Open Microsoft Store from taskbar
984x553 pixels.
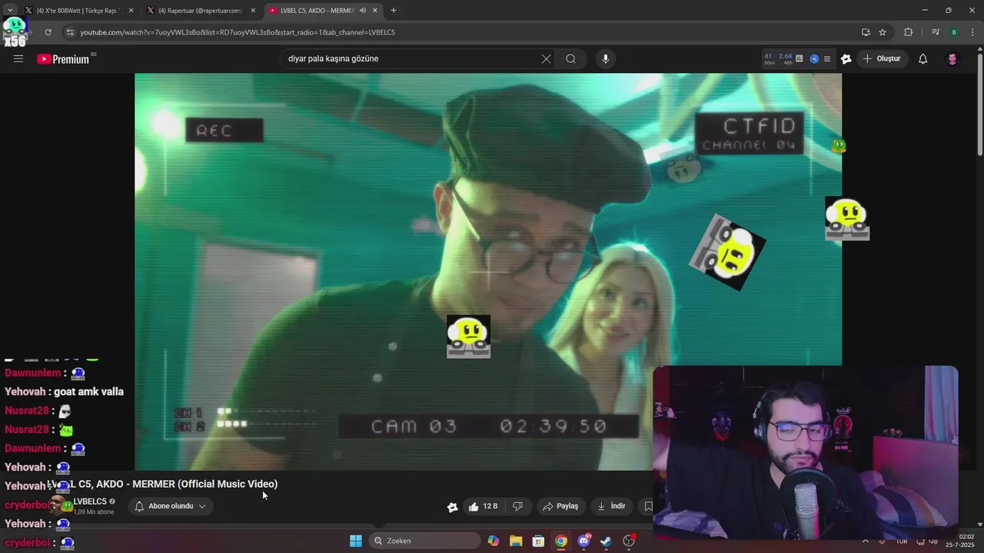(538, 541)
